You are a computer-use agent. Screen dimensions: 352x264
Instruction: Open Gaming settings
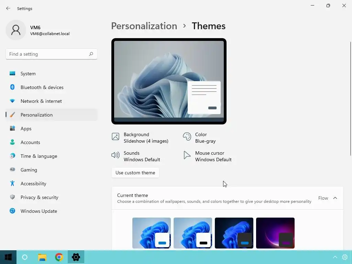[52, 170]
